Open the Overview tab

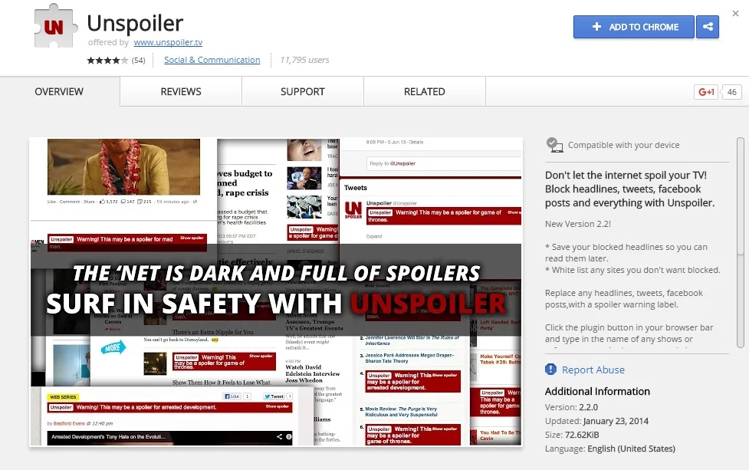click(59, 92)
